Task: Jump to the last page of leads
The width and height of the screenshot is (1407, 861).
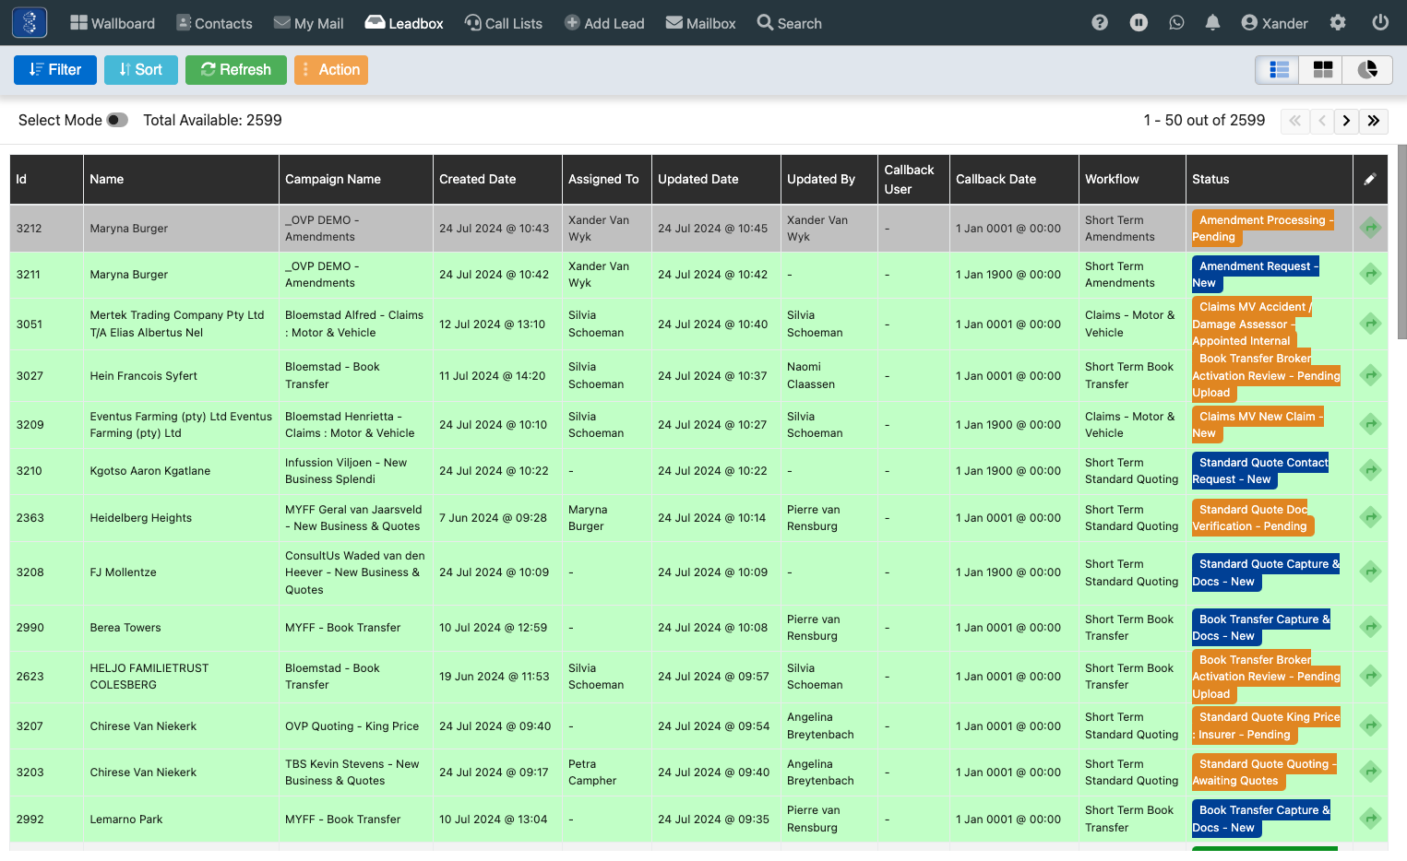Action: pyautogui.click(x=1374, y=121)
